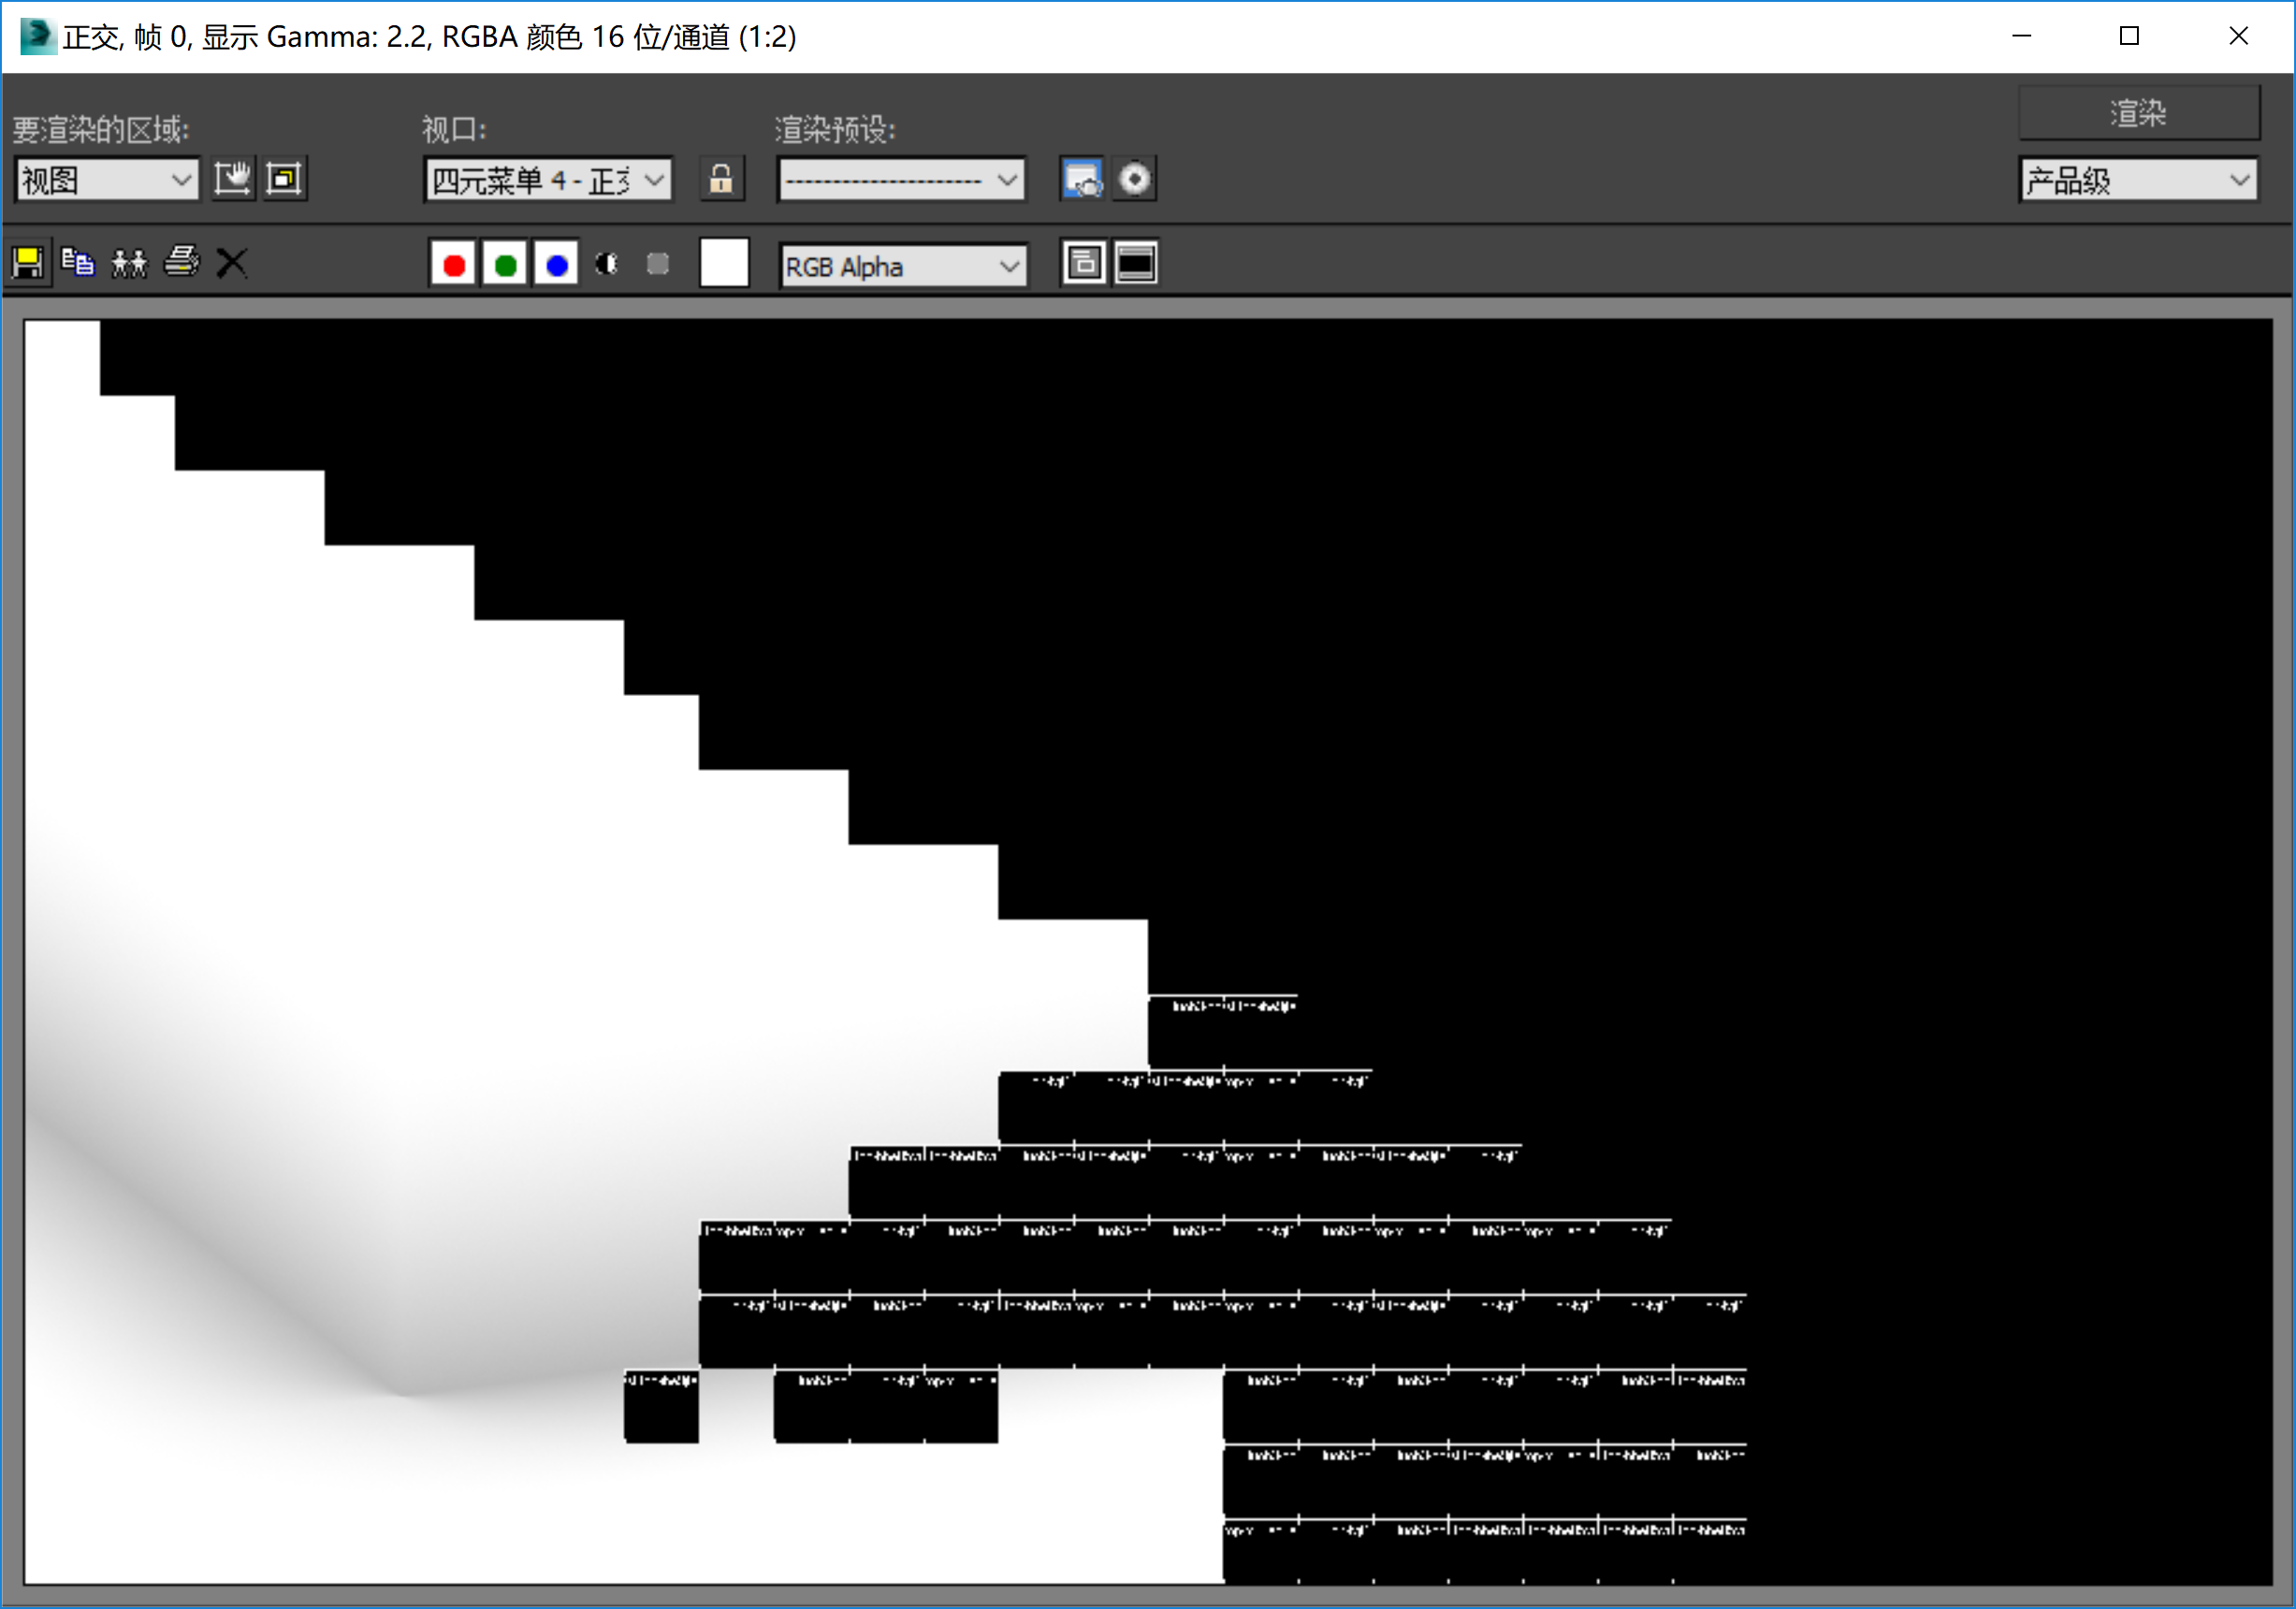This screenshot has height=1609, width=2296.
Task: Click the edit region hand icon
Action: coord(233,180)
